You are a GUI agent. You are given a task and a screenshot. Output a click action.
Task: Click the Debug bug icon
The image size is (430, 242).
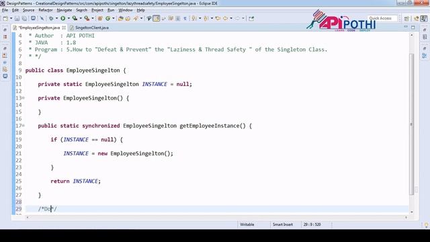click(51, 18)
